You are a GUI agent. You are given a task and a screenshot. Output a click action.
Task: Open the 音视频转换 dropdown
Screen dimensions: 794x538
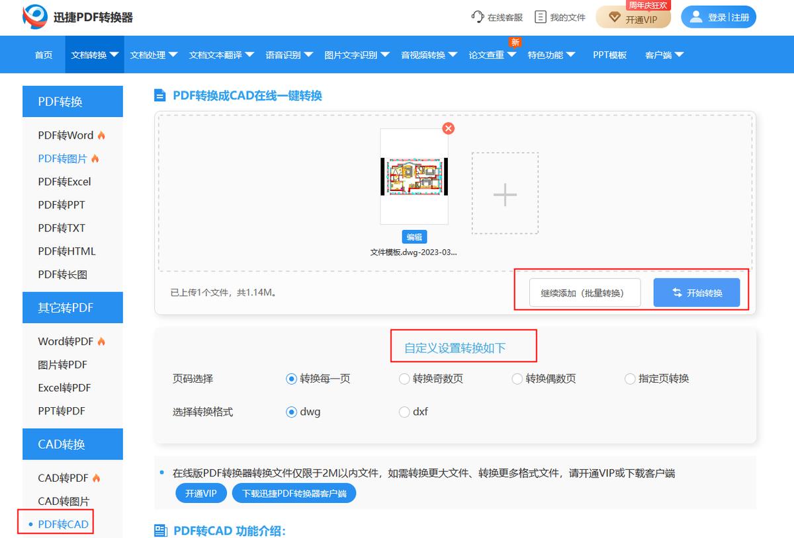point(426,55)
